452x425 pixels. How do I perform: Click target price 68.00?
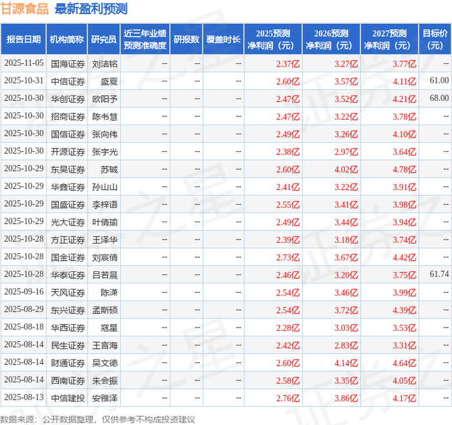pos(439,98)
